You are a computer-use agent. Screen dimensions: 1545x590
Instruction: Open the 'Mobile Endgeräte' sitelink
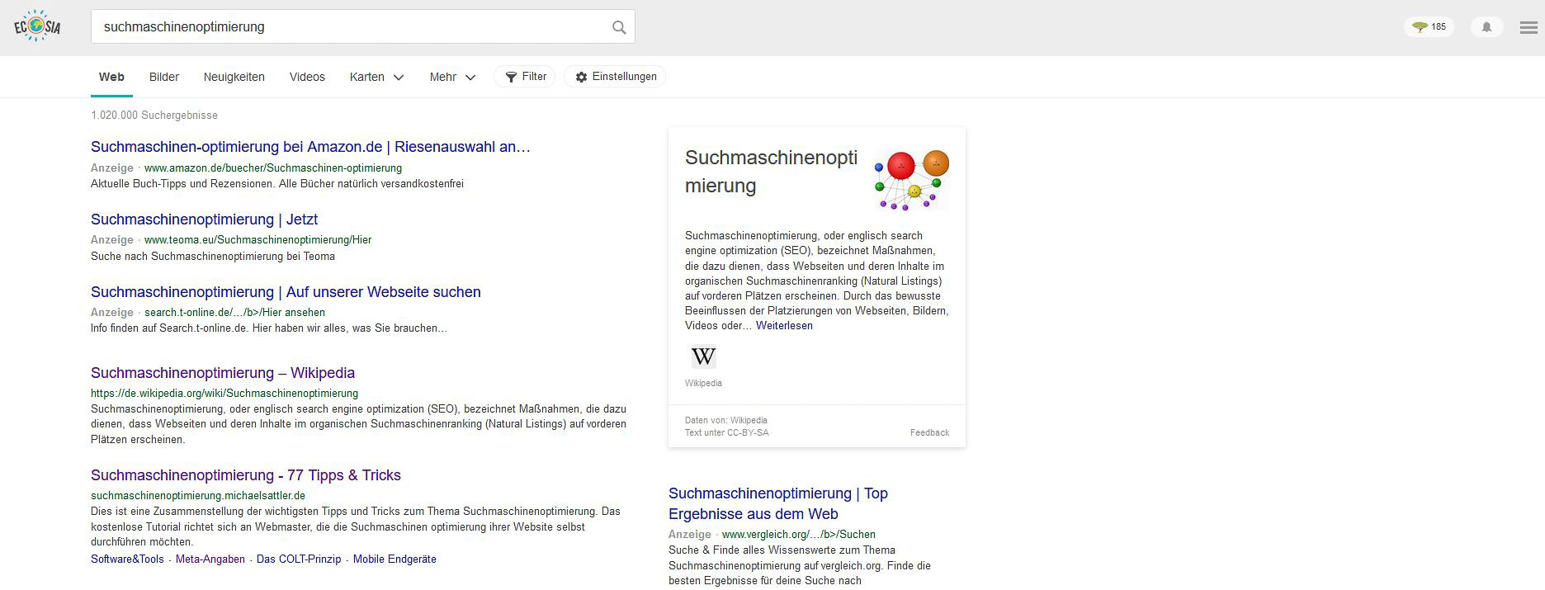[395, 559]
